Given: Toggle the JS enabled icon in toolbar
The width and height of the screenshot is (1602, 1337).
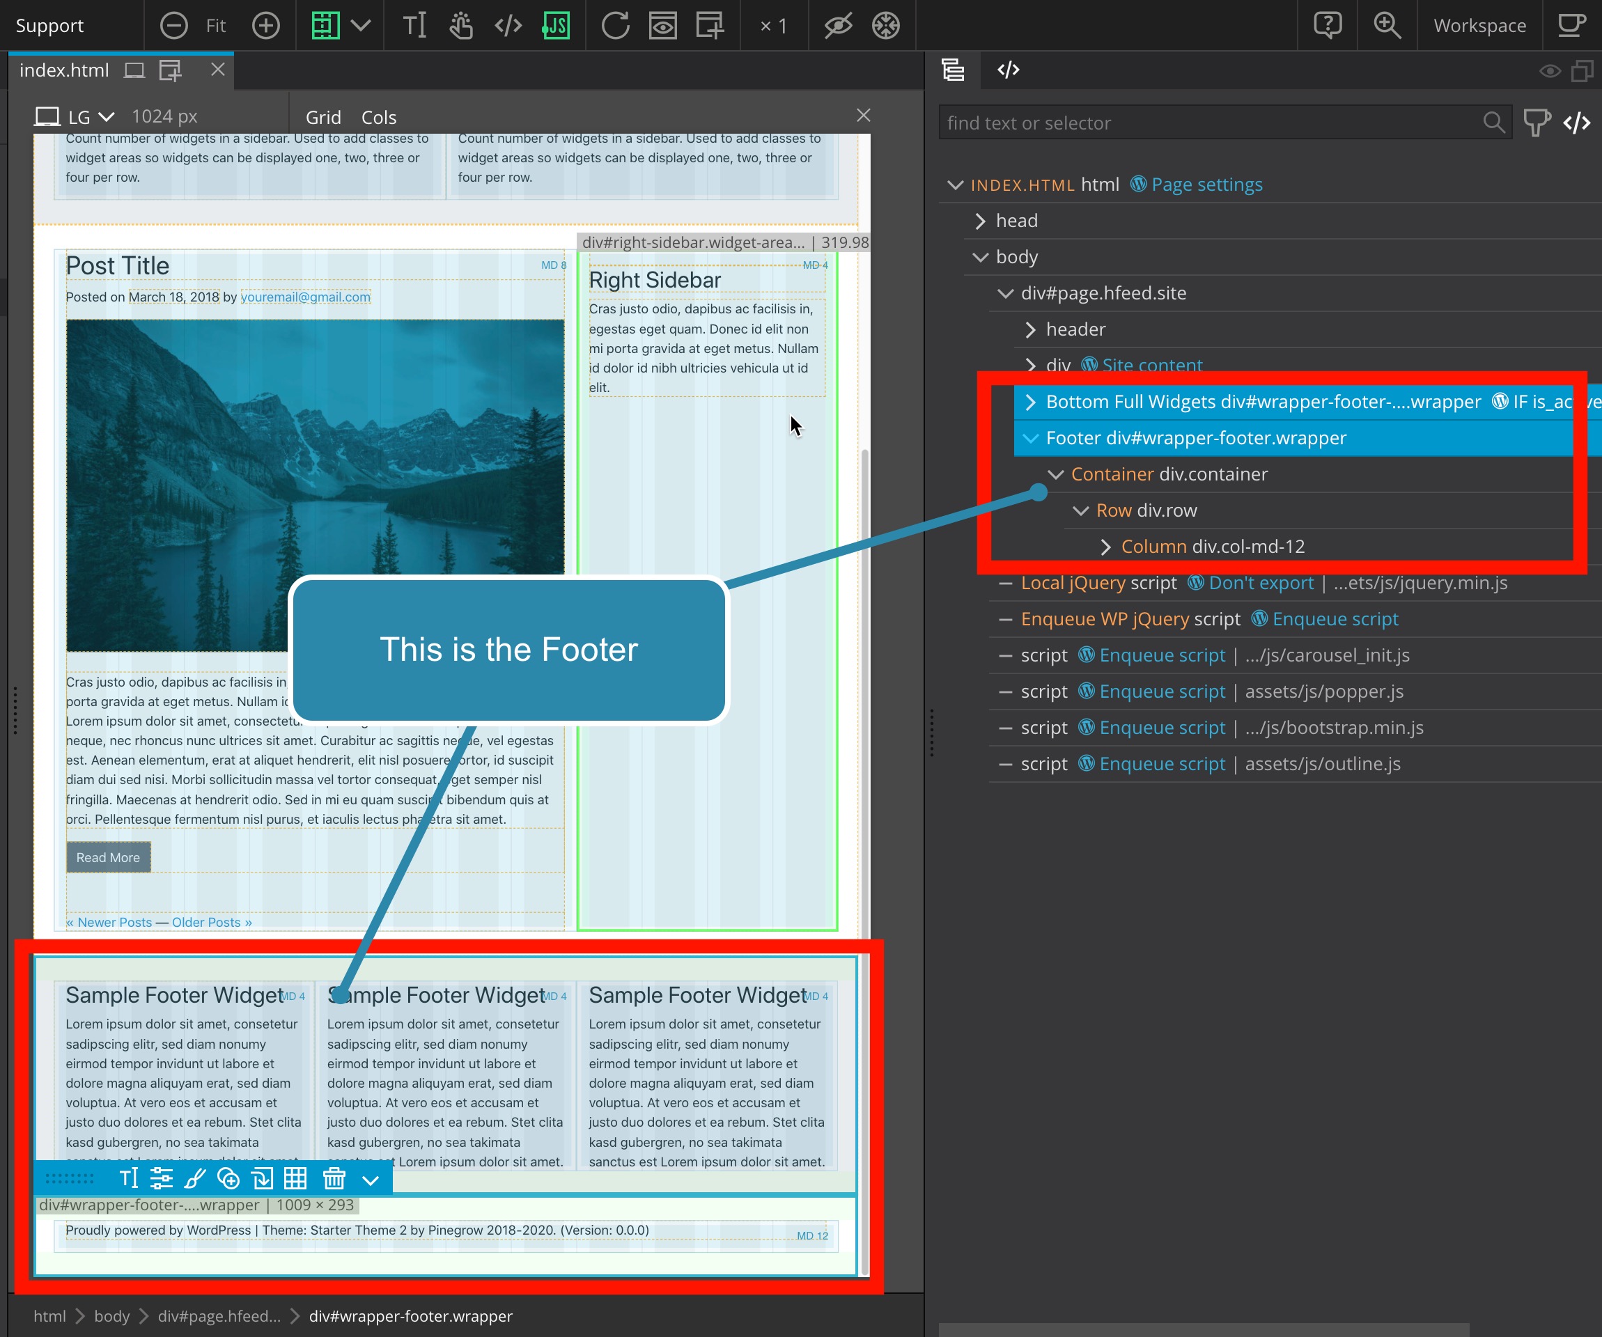Looking at the screenshot, I should pyautogui.click(x=556, y=25).
